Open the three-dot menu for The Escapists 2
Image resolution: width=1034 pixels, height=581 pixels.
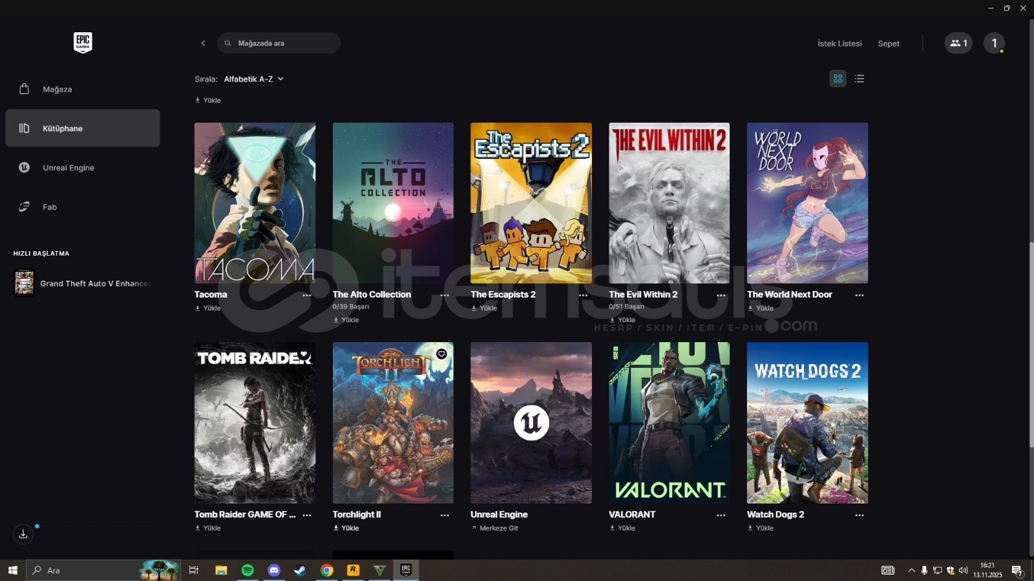(583, 295)
